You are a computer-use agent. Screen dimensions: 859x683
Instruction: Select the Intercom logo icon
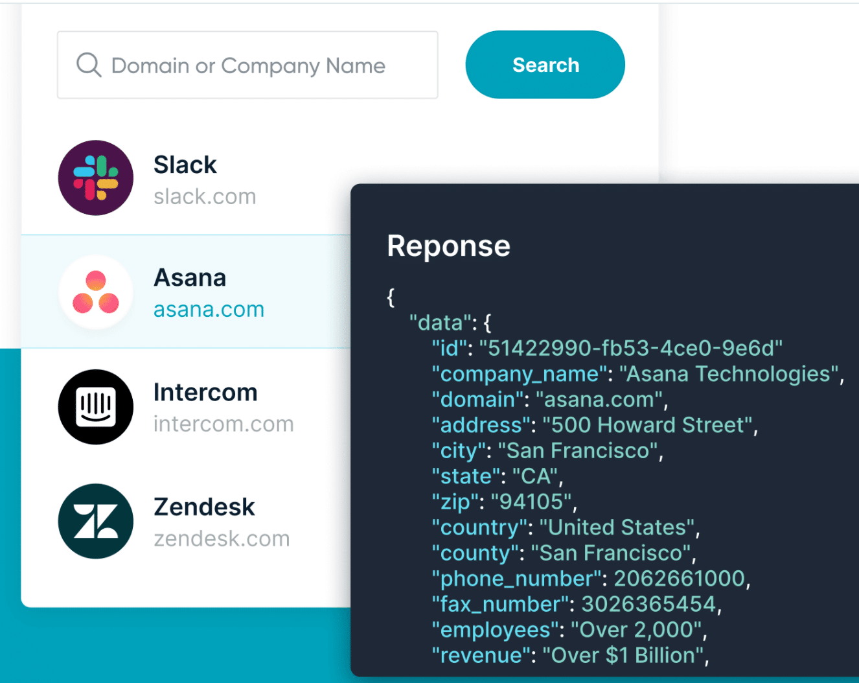tap(96, 407)
